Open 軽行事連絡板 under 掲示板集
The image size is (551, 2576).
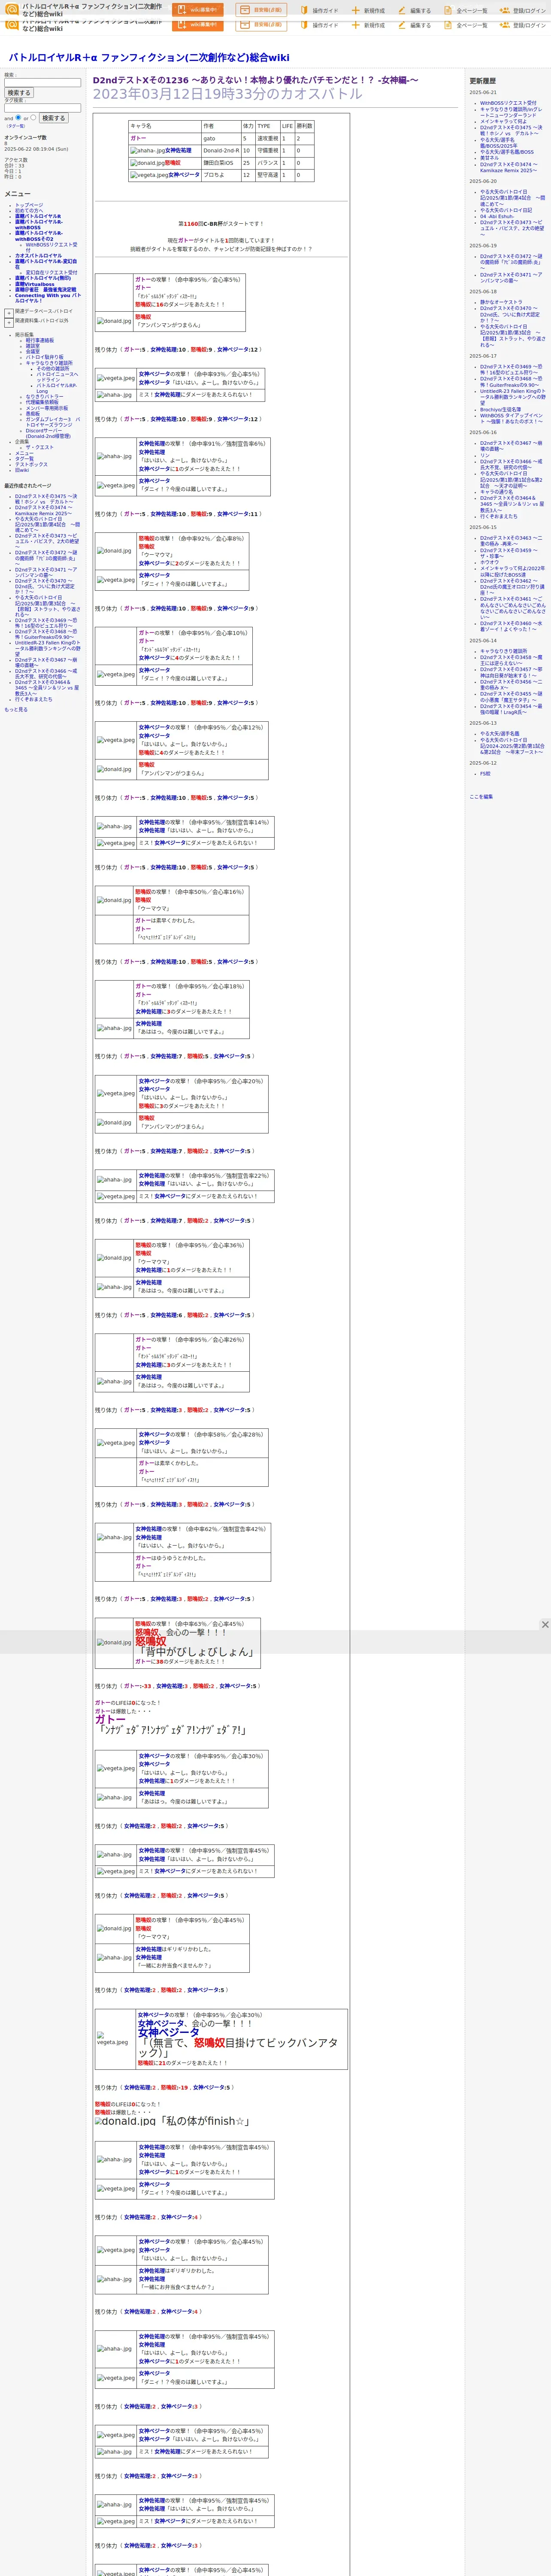coord(40,340)
